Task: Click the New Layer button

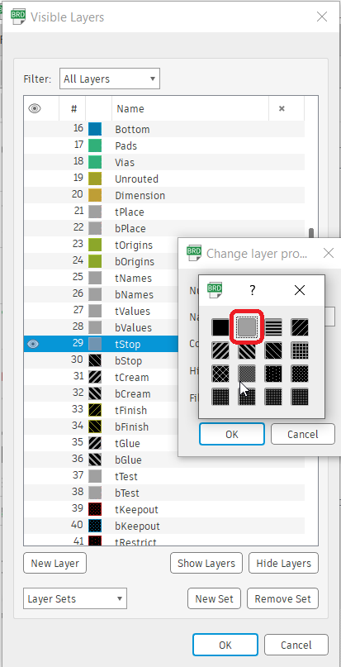Action: pos(54,563)
